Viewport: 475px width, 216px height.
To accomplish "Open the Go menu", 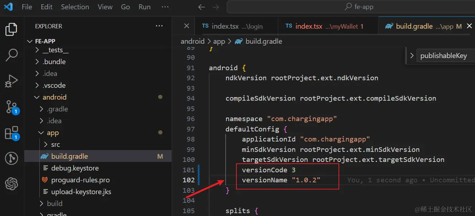I will tap(125, 7).
